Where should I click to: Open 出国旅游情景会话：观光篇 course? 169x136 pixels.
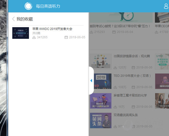[132, 56]
